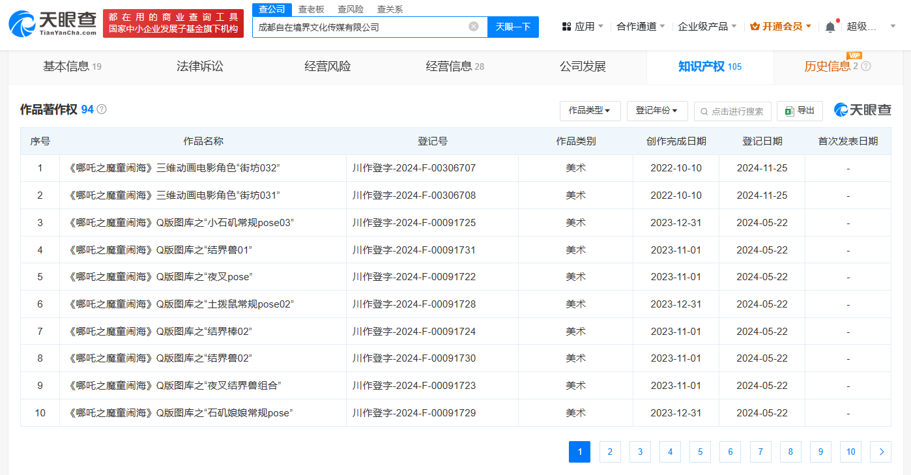This screenshot has width=911, height=475.
Task: Go to page 10
Action: pos(850,452)
